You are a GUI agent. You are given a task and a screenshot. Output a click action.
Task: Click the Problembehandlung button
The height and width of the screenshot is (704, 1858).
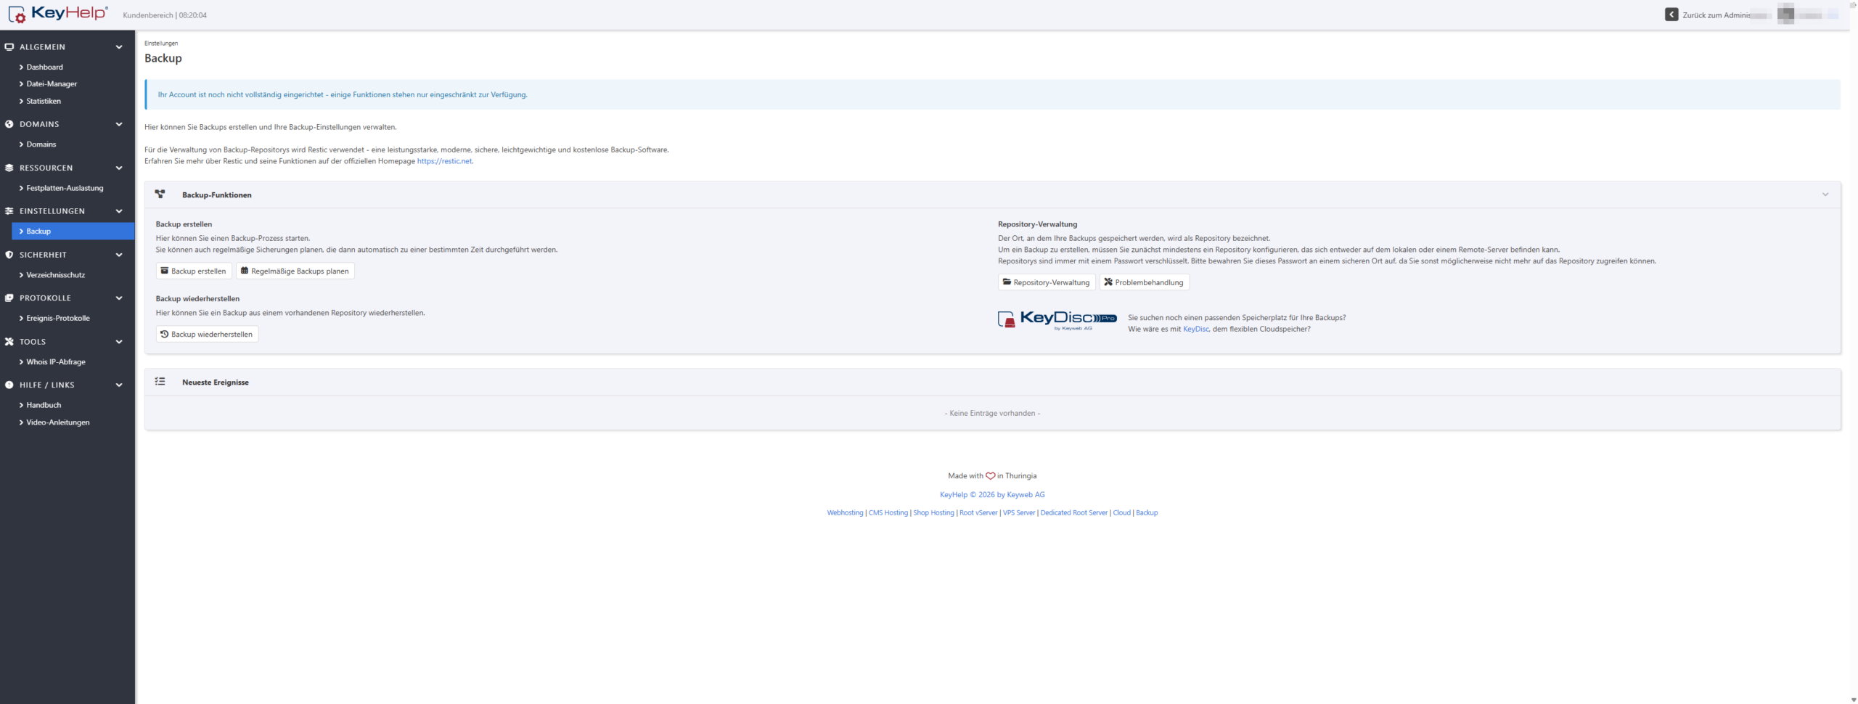tap(1144, 282)
